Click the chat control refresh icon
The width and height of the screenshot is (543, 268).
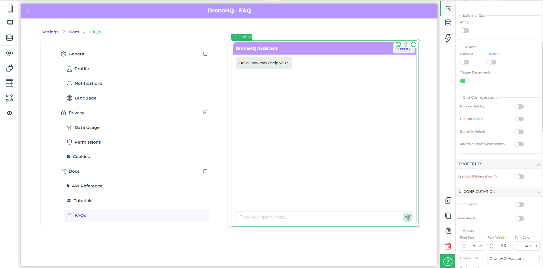click(413, 44)
